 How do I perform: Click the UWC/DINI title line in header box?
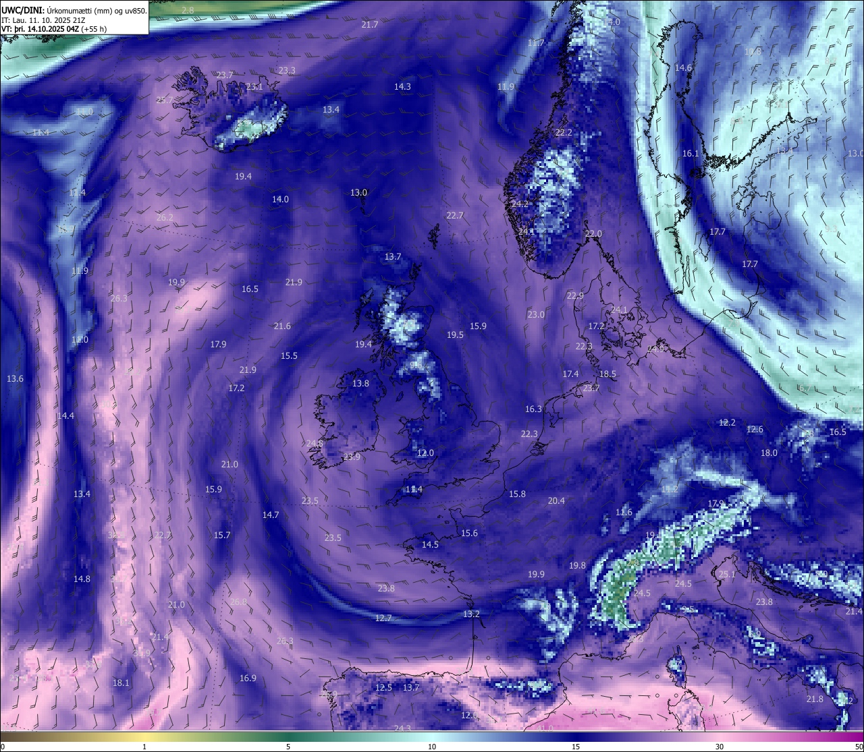[74, 10]
